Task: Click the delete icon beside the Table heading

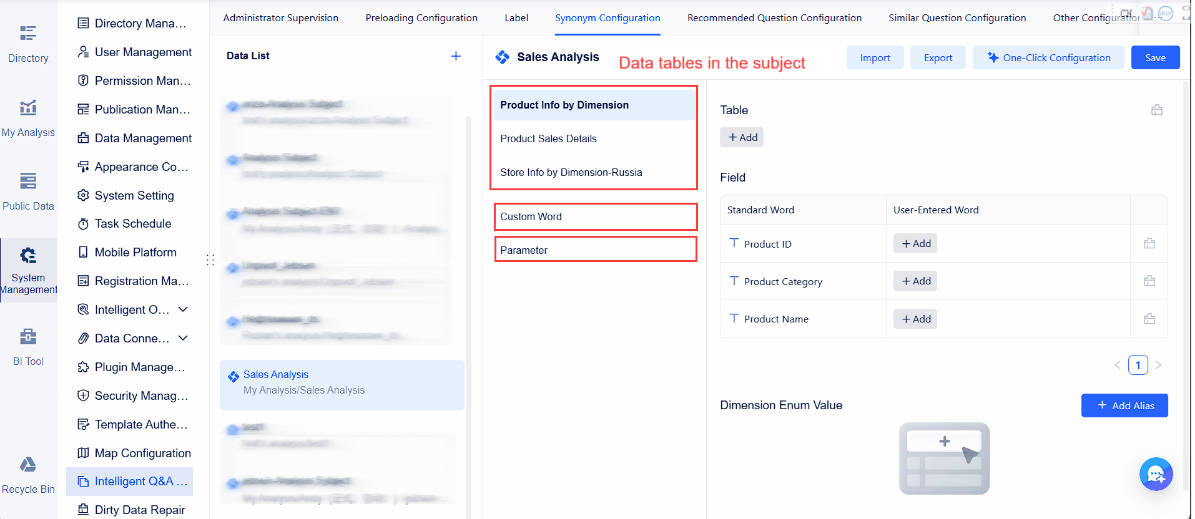Action: tap(1156, 109)
